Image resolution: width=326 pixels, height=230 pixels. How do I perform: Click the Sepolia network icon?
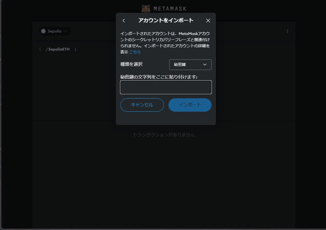tap(43, 31)
